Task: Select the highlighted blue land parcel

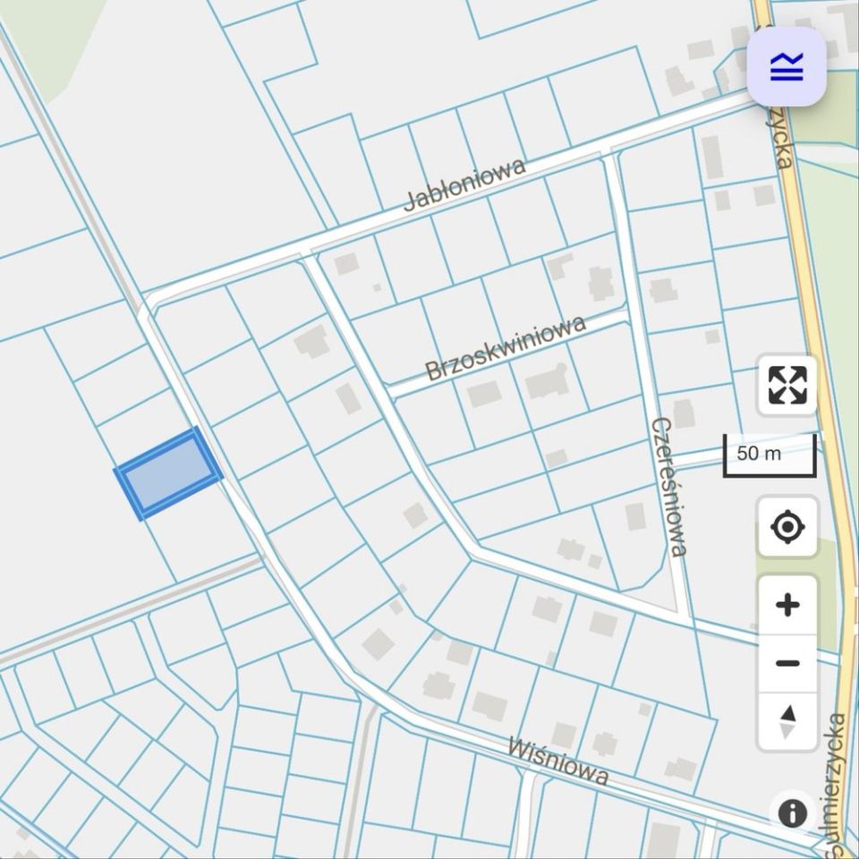Action: tap(168, 474)
